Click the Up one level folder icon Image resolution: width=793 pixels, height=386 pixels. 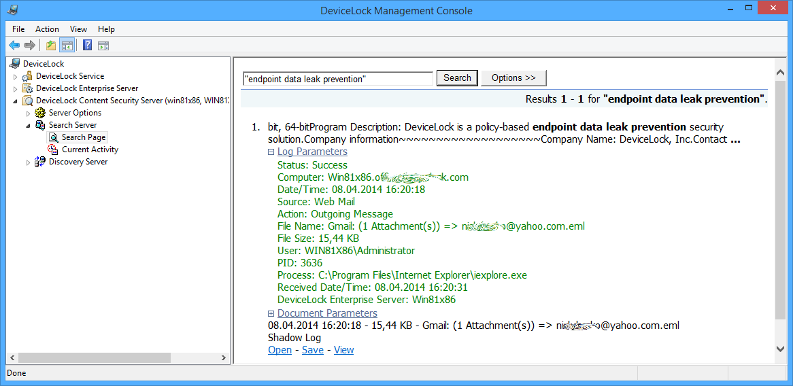(x=51, y=46)
